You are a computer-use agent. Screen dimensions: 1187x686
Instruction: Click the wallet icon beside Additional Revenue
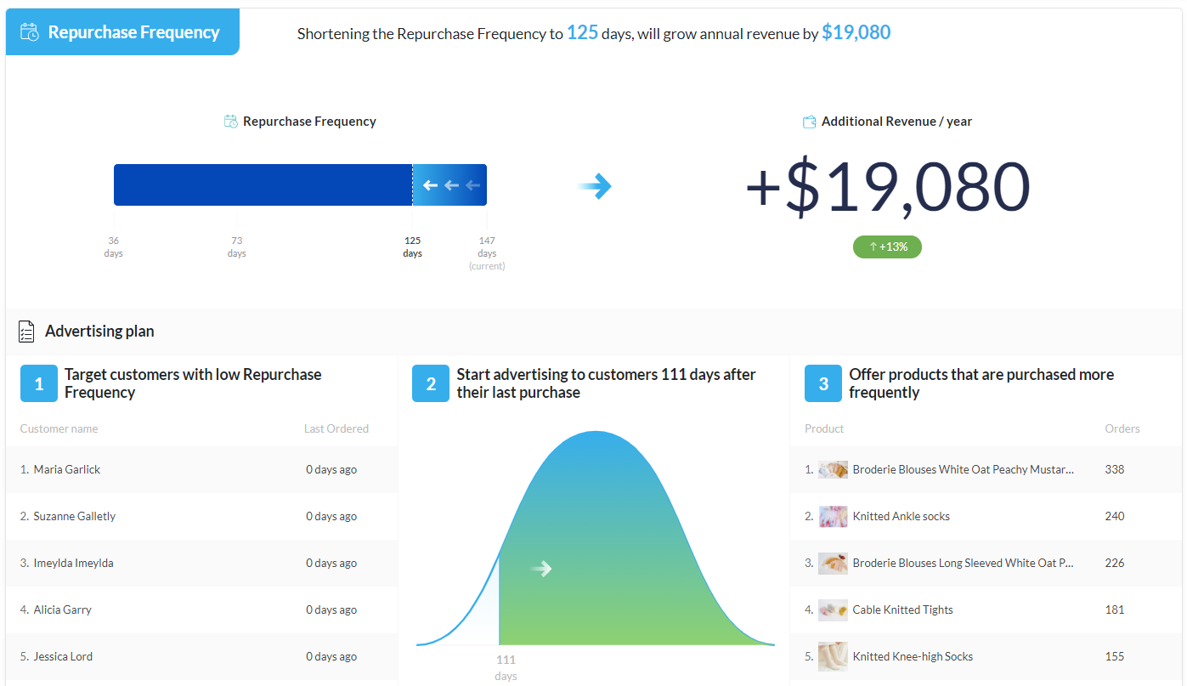(x=810, y=122)
